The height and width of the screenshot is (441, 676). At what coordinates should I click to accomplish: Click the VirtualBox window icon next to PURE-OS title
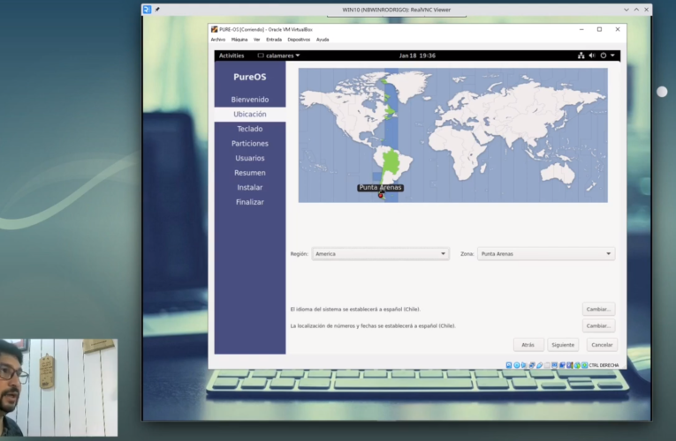click(x=214, y=29)
